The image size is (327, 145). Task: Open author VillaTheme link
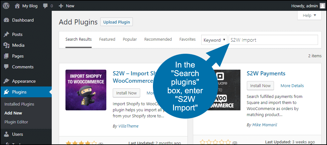tap(129, 126)
